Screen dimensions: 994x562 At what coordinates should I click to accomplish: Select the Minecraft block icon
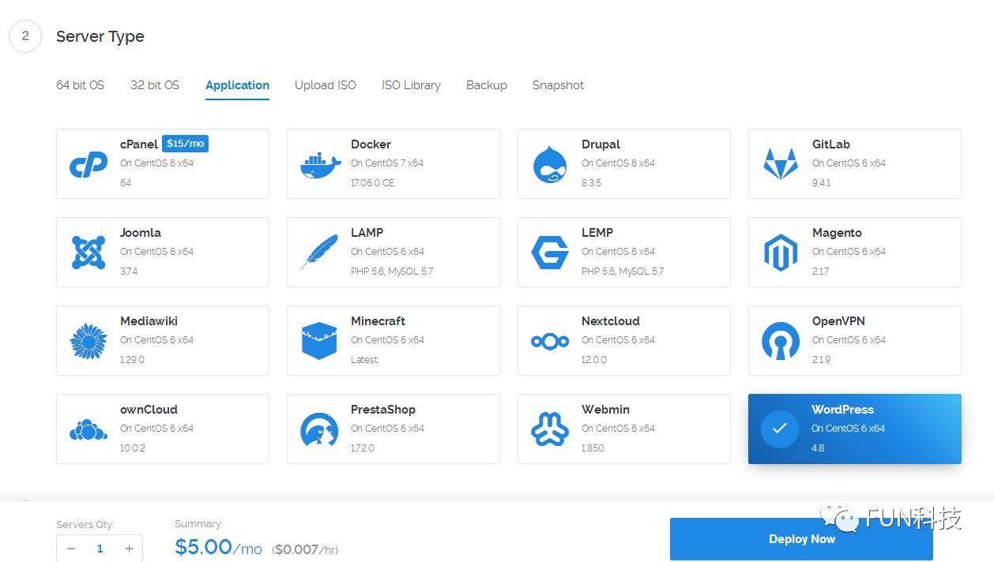pyautogui.click(x=319, y=341)
